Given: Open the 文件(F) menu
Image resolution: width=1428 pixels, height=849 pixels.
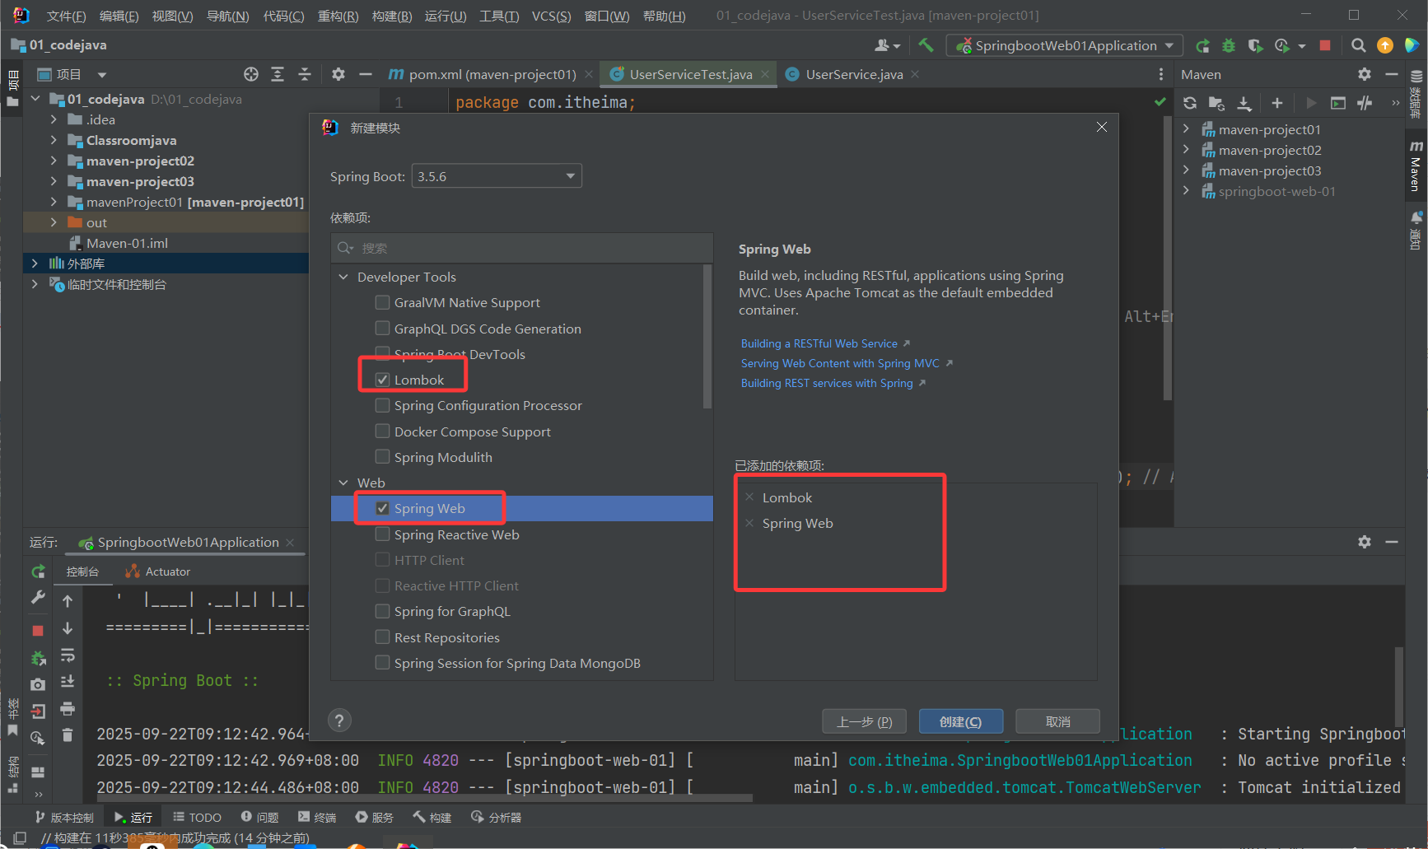Looking at the screenshot, I should pyautogui.click(x=66, y=16).
